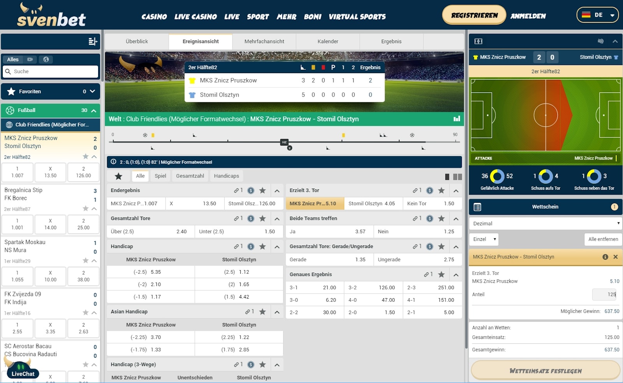
Task: Favorite the MKS Znicz Pruszkow match
Action: point(85,157)
